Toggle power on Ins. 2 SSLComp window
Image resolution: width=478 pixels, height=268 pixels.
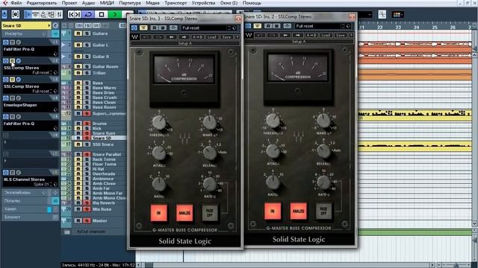(248, 26)
